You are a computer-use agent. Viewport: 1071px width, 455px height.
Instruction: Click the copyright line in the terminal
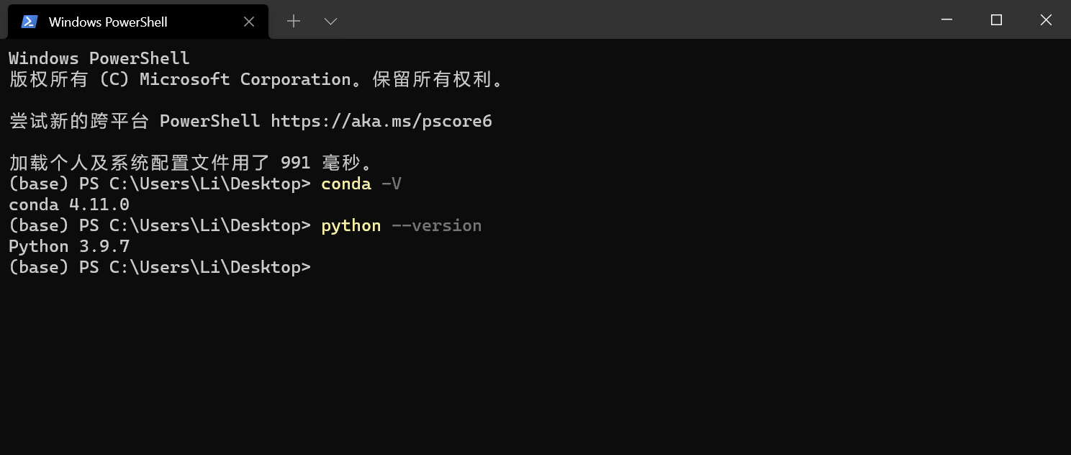pos(256,79)
